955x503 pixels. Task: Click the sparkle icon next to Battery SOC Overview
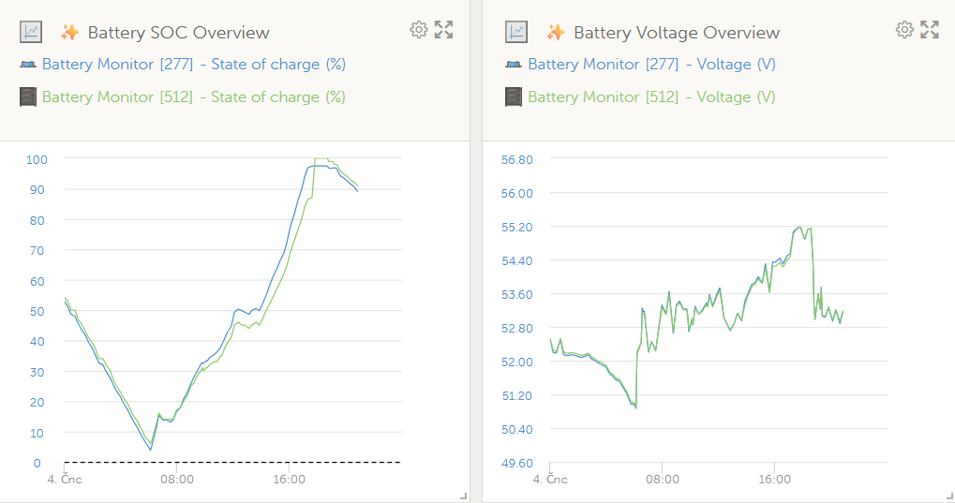coord(70,32)
